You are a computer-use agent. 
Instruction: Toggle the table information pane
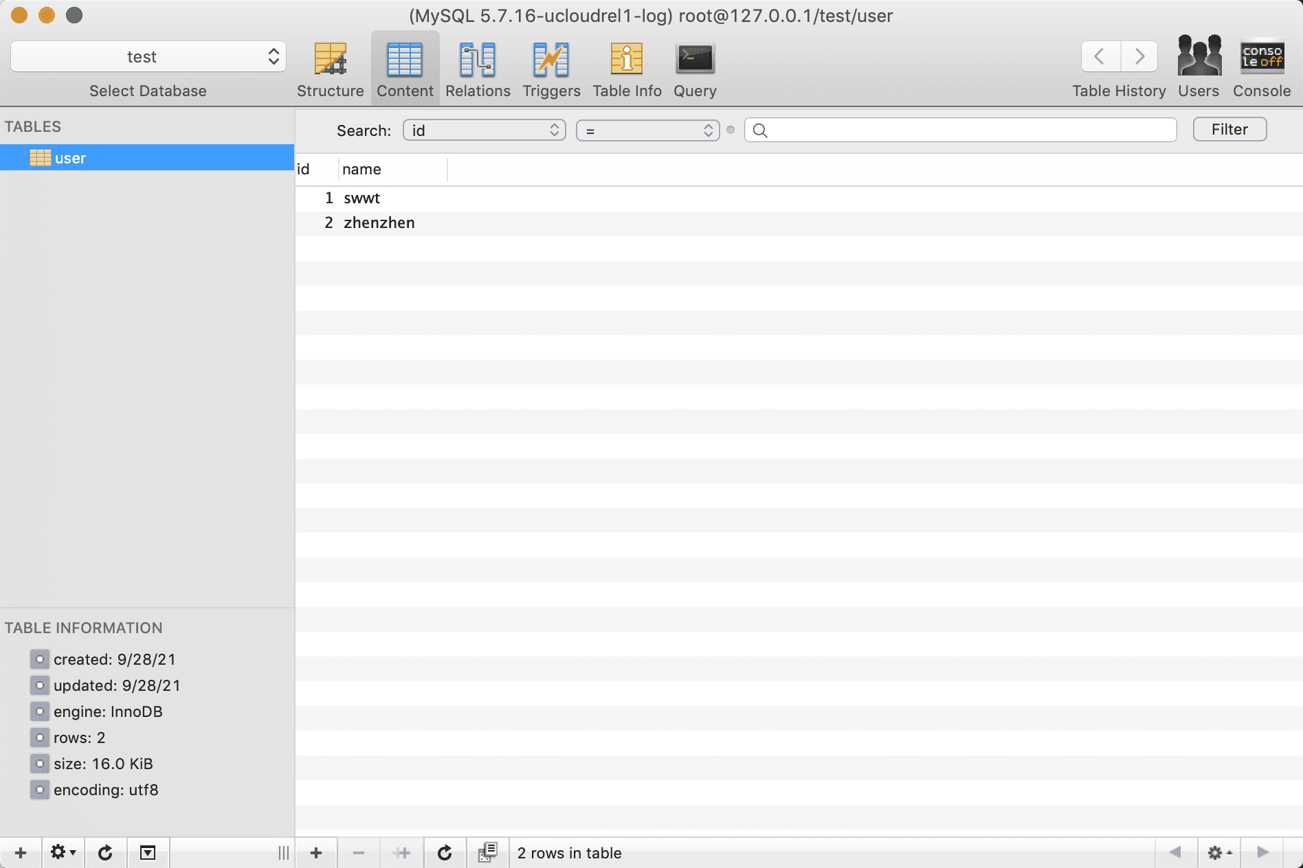(x=148, y=852)
